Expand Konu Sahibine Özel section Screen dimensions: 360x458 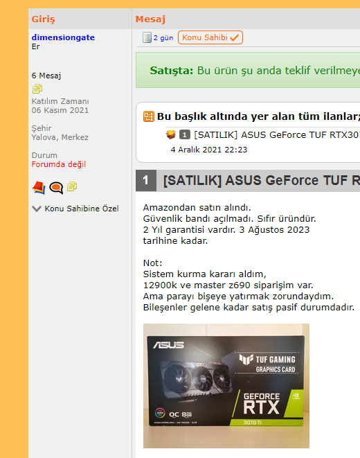[x=75, y=209]
